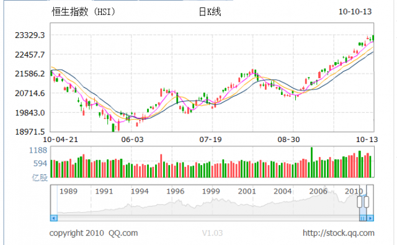Click the right range handle of timeline selector
Screen dimensions: 397x245
coord(367,202)
